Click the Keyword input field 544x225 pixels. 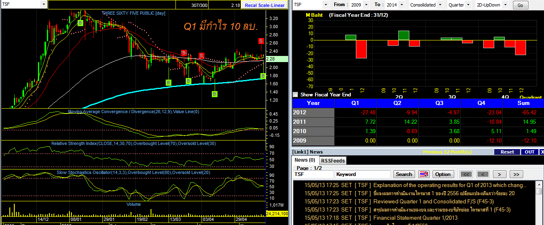coord(363,174)
